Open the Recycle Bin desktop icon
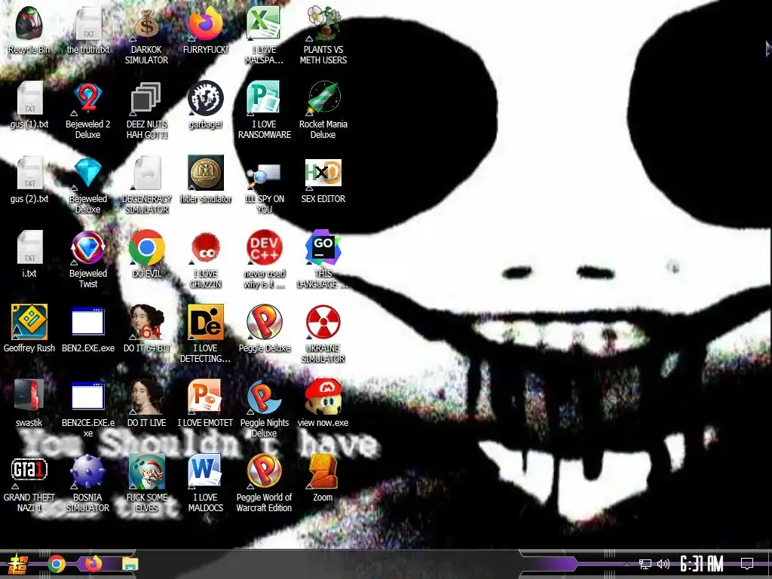Image resolution: width=772 pixels, height=579 pixels. pyautogui.click(x=29, y=23)
